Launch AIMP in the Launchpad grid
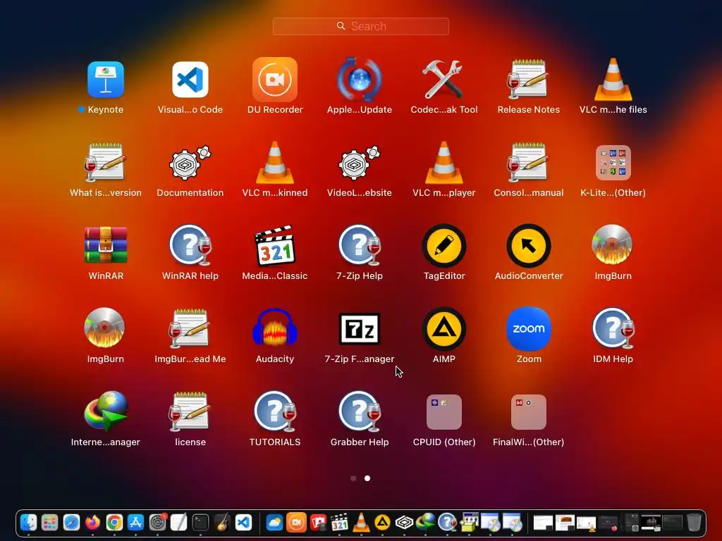Image resolution: width=722 pixels, height=541 pixels. click(x=444, y=328)
